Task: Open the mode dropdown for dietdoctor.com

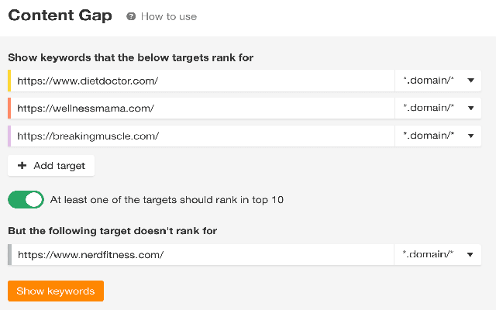Action: coord(438,81)
